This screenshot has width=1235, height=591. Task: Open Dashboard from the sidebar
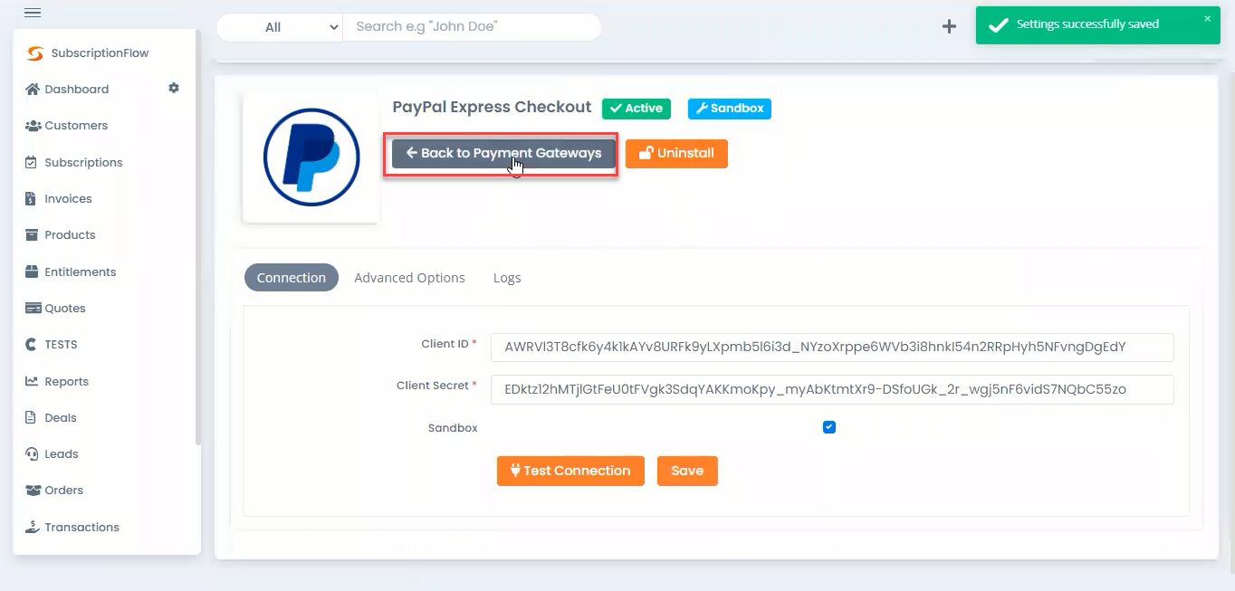[77, 89]
